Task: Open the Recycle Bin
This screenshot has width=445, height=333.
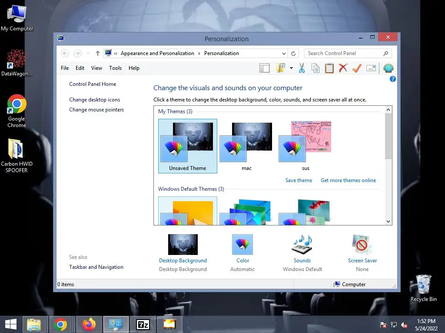Action: point(423,288)
